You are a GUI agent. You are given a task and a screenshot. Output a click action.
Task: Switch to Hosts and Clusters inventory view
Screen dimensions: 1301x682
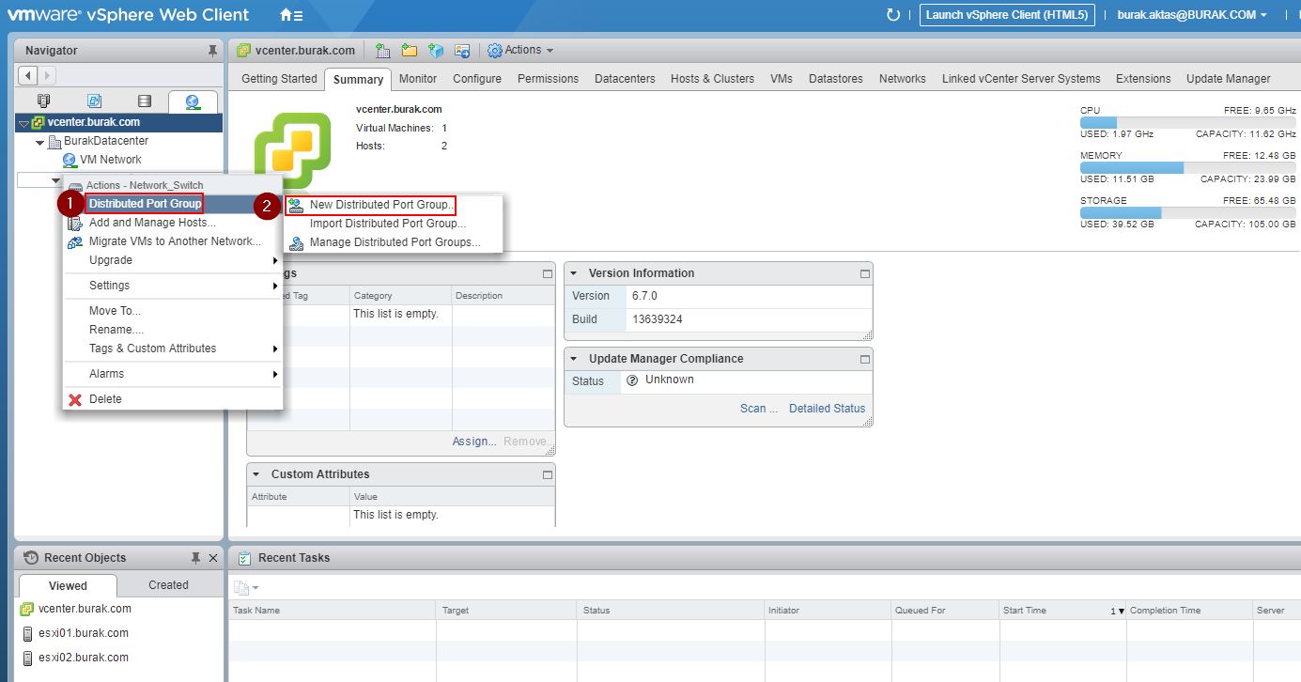click(43, 101)
